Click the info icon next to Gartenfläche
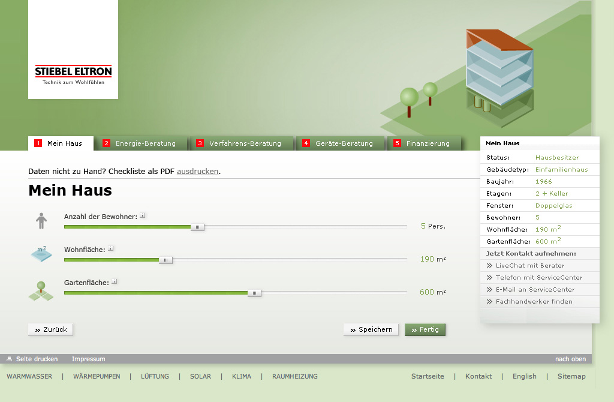 [115, 281]
